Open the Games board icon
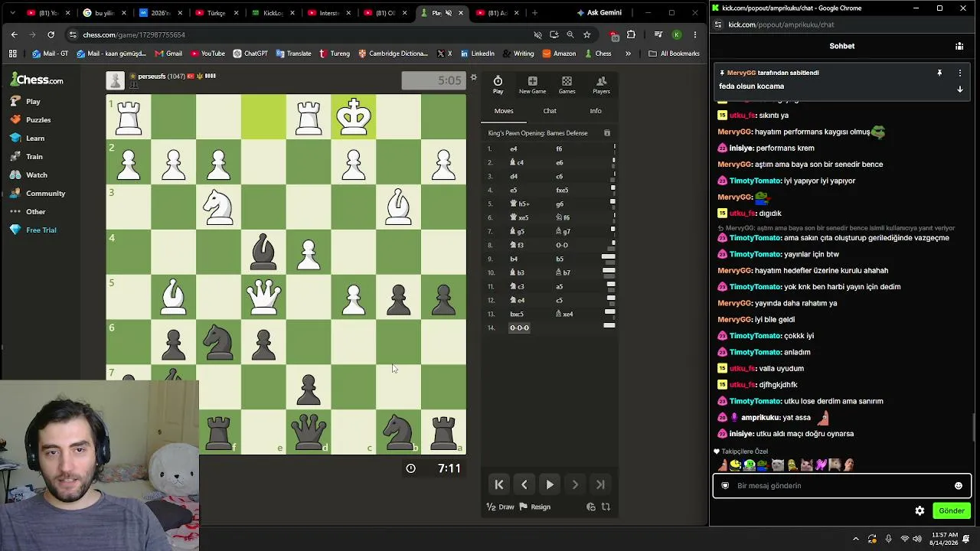 point(567,81)
